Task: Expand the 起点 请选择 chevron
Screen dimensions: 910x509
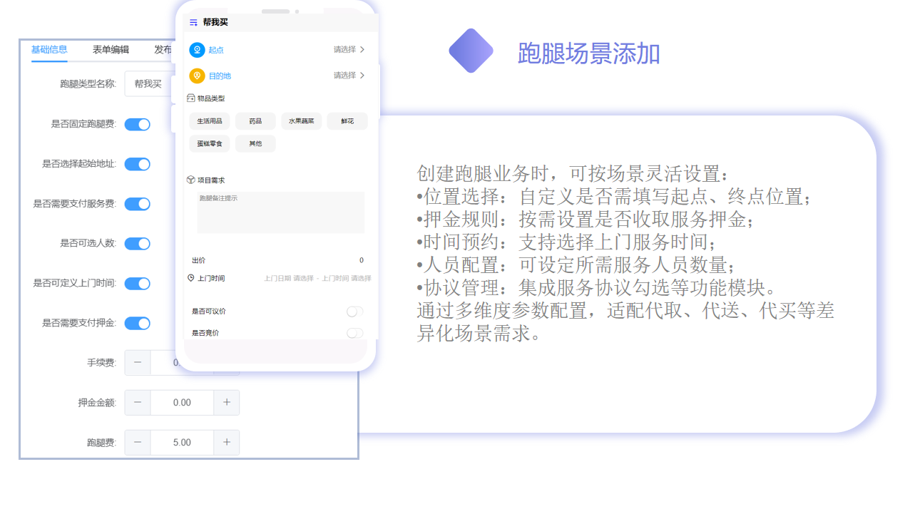Action: 362,50
